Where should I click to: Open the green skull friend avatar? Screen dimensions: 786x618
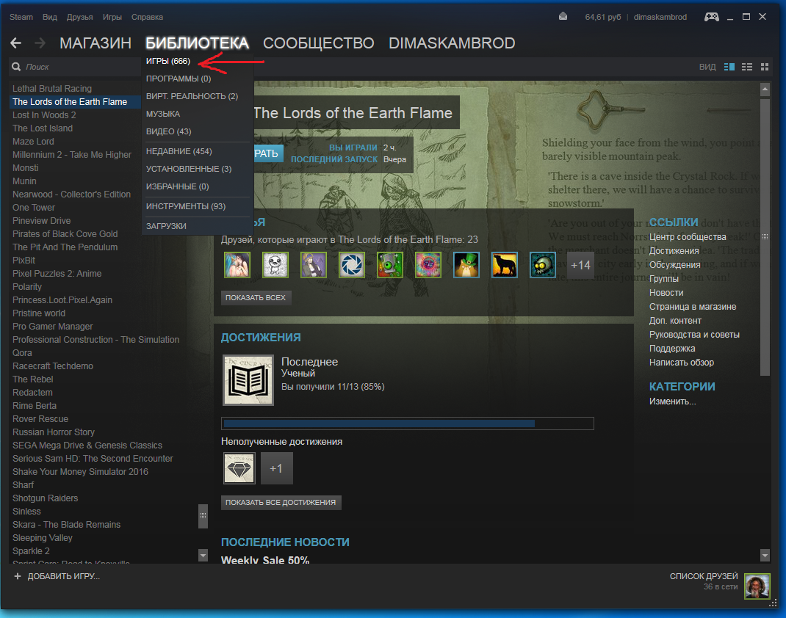pyautogui.click(x=542, y=265)
